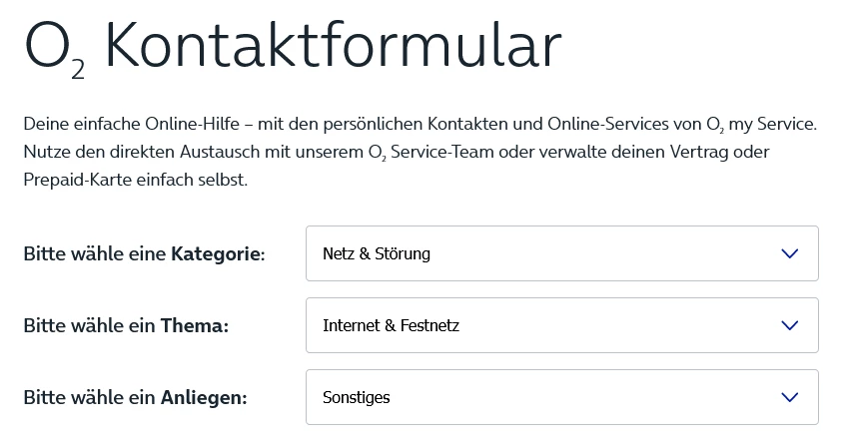The image size is (844, 445).
Task: Click the chevron arrow in the Thema field
Action: tap(790, 325)
